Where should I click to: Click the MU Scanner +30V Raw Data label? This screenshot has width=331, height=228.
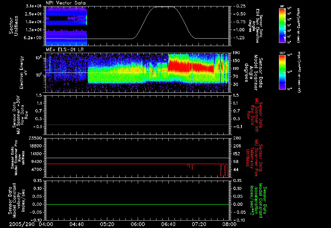pos(20,115)
